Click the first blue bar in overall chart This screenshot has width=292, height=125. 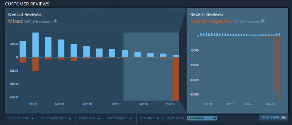[23, 49]
